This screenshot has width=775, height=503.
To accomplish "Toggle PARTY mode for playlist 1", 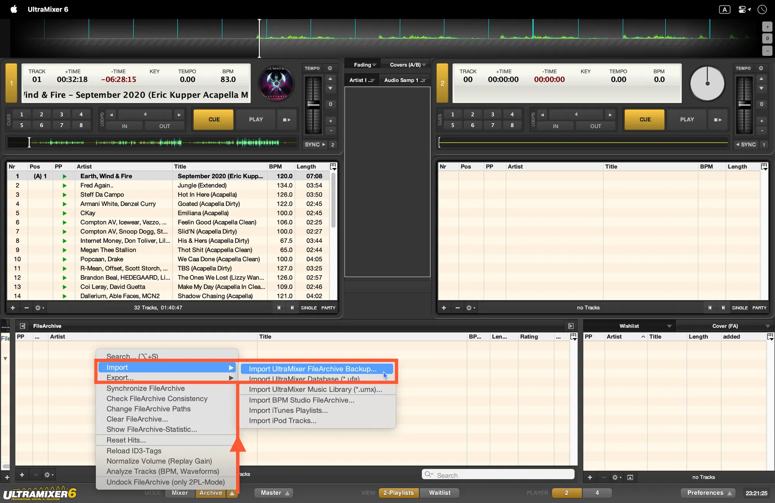I will coord(328,308).
